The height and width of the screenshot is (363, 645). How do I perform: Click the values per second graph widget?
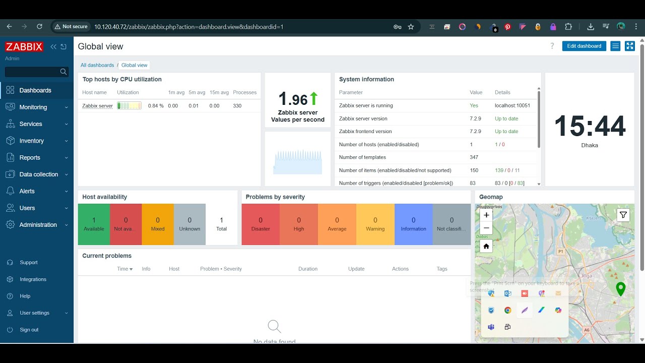pyautogui.click(x=298, y=159)
